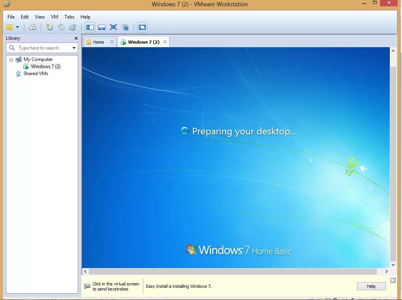Switch to the Windows 7 (2) tab
Image resolution: width=402 pixels, height=300 pixels.
(x=143, y=42)
